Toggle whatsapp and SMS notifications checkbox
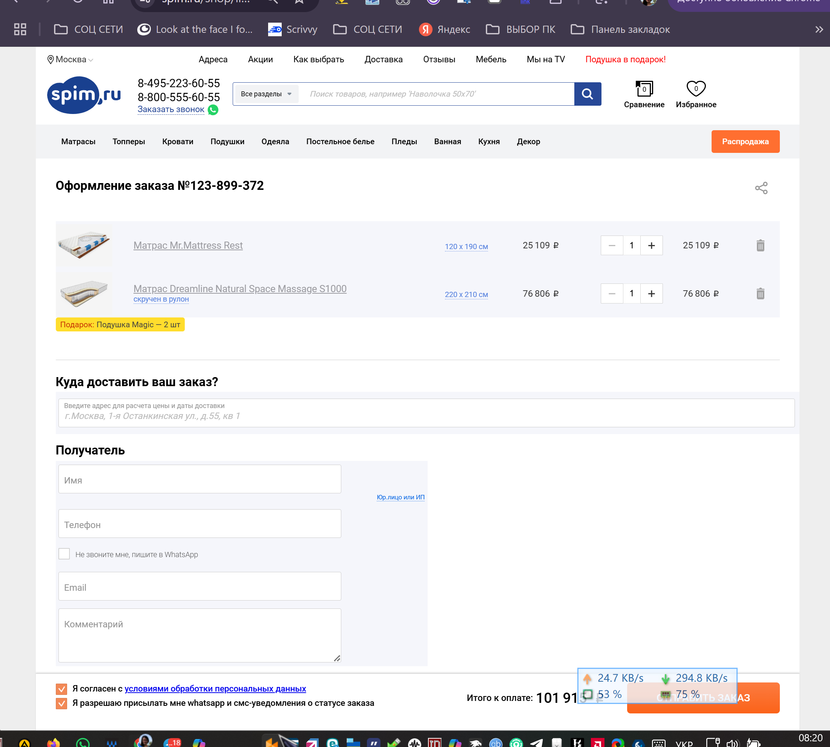The width and height of the screenshot is (830, 747). tap(61, 704)
